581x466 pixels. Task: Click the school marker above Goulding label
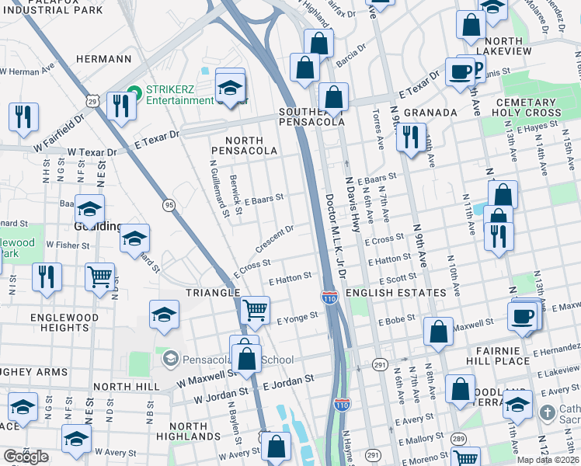(x=89, y=211)
